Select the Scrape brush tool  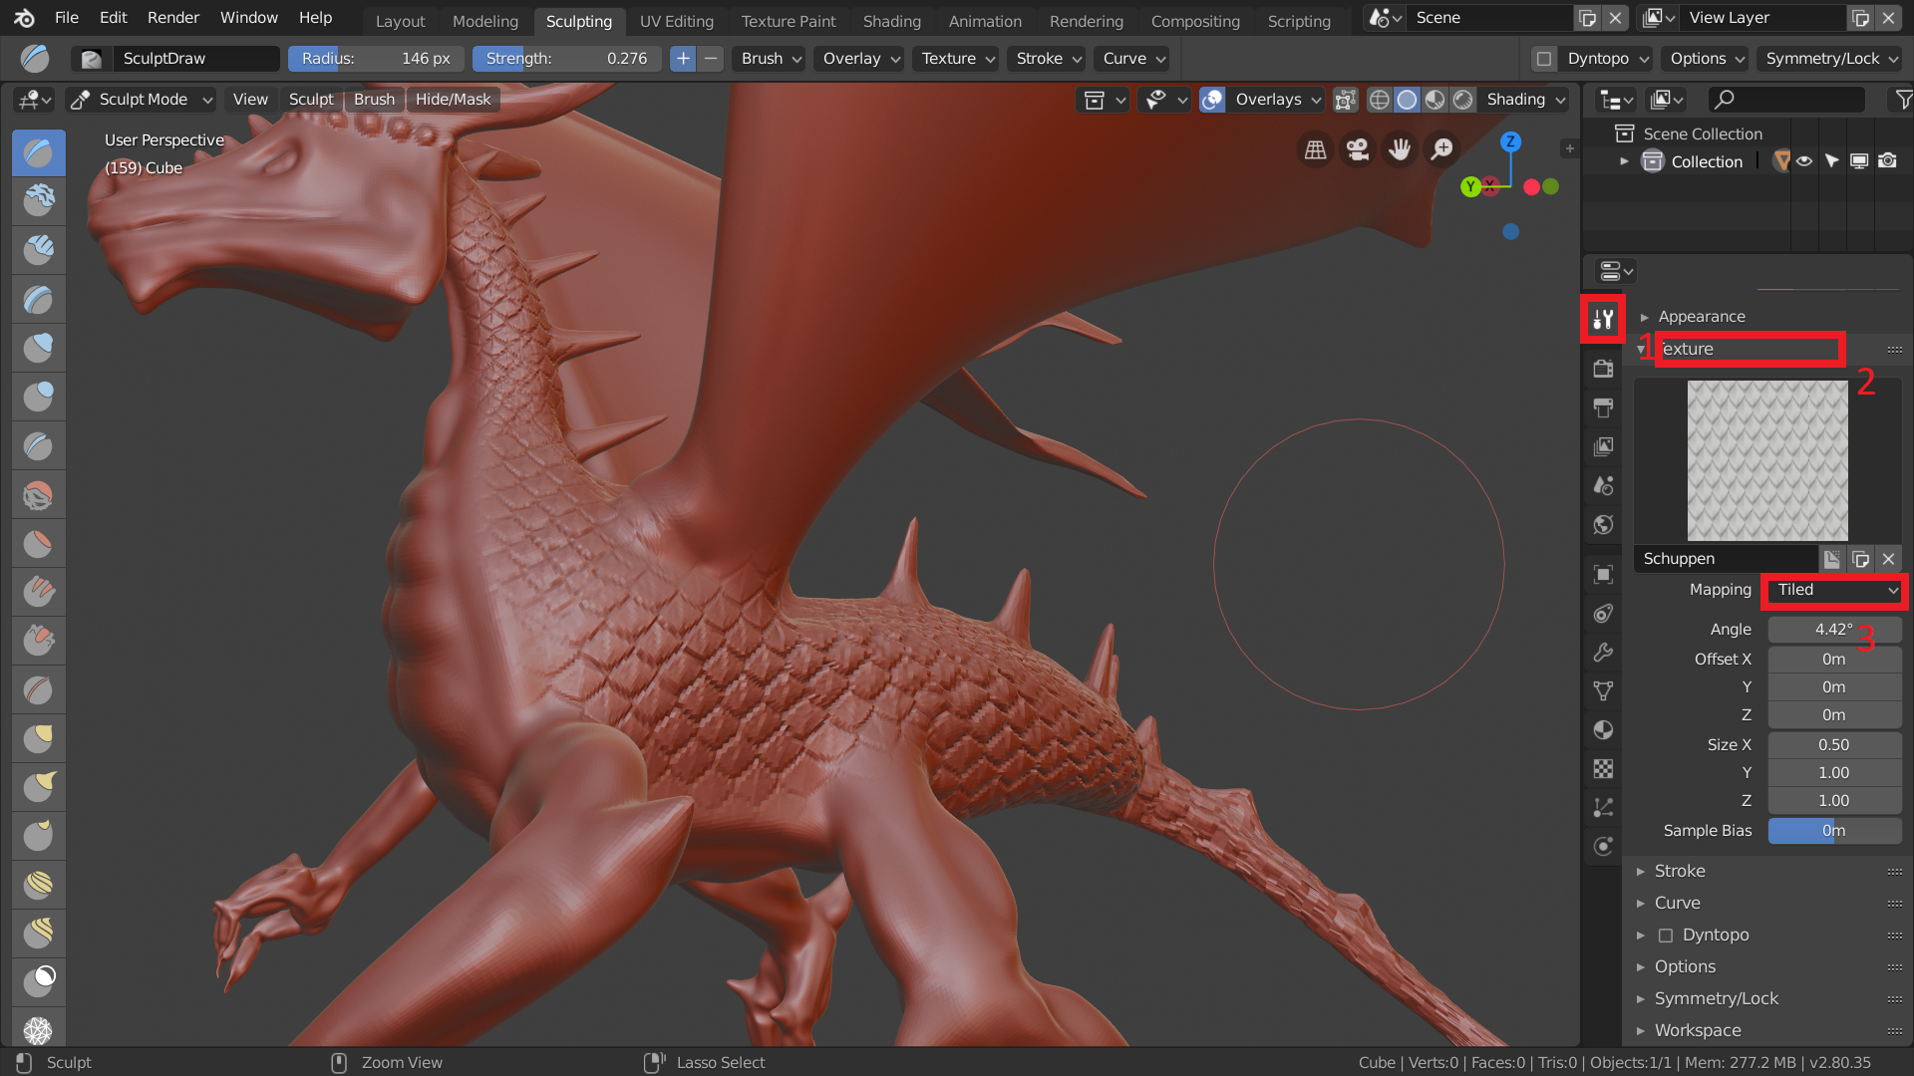pos(39,641)
